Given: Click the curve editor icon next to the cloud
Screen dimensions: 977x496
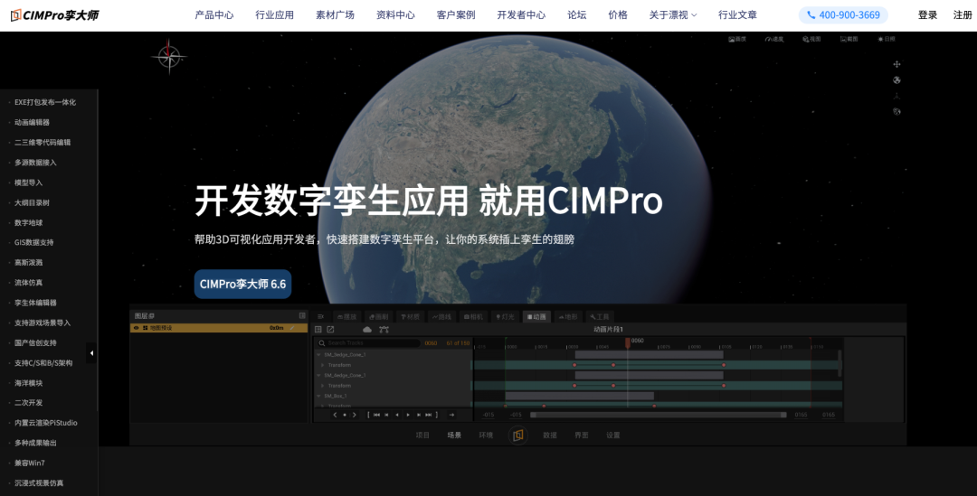Looking at the screenshot, I should [384, 329].
